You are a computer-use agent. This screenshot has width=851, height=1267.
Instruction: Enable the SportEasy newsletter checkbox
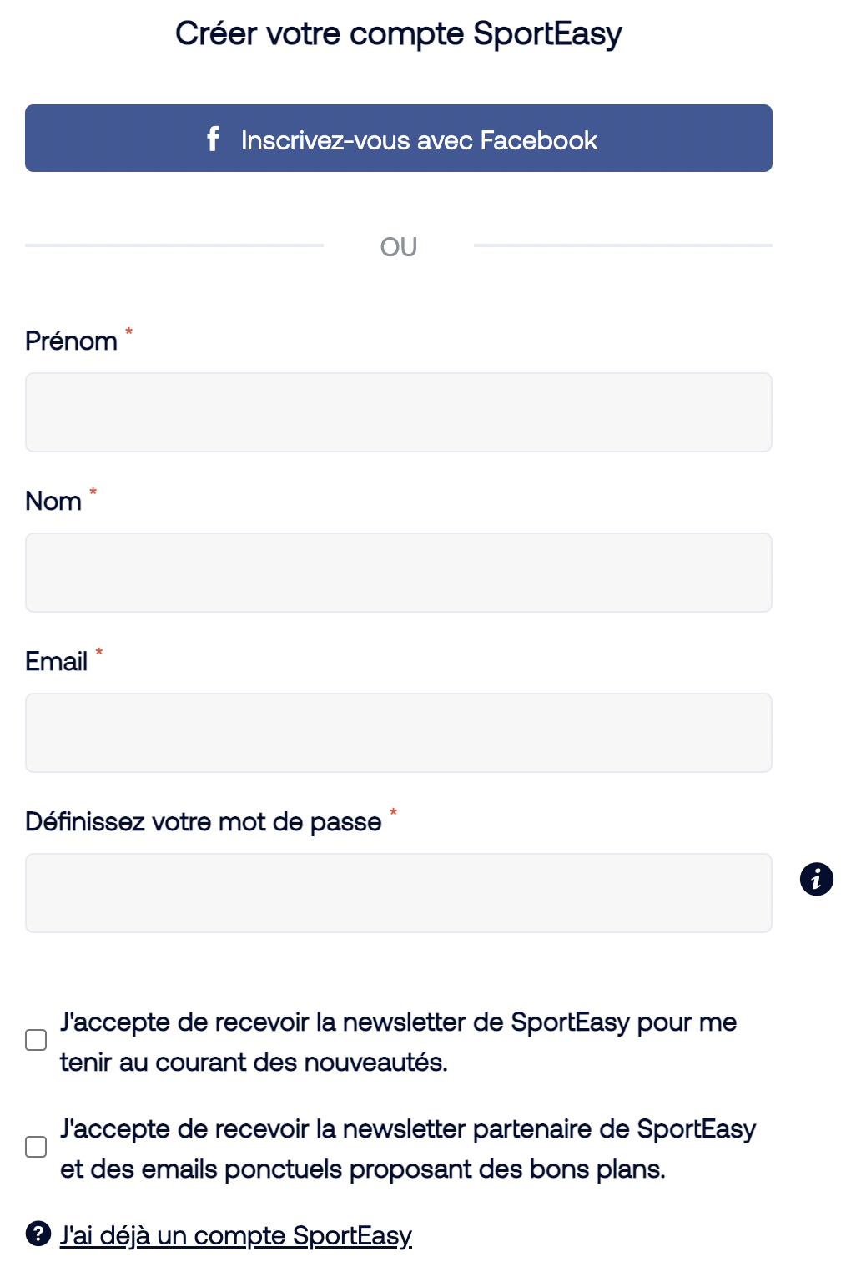click(36, 1040)
